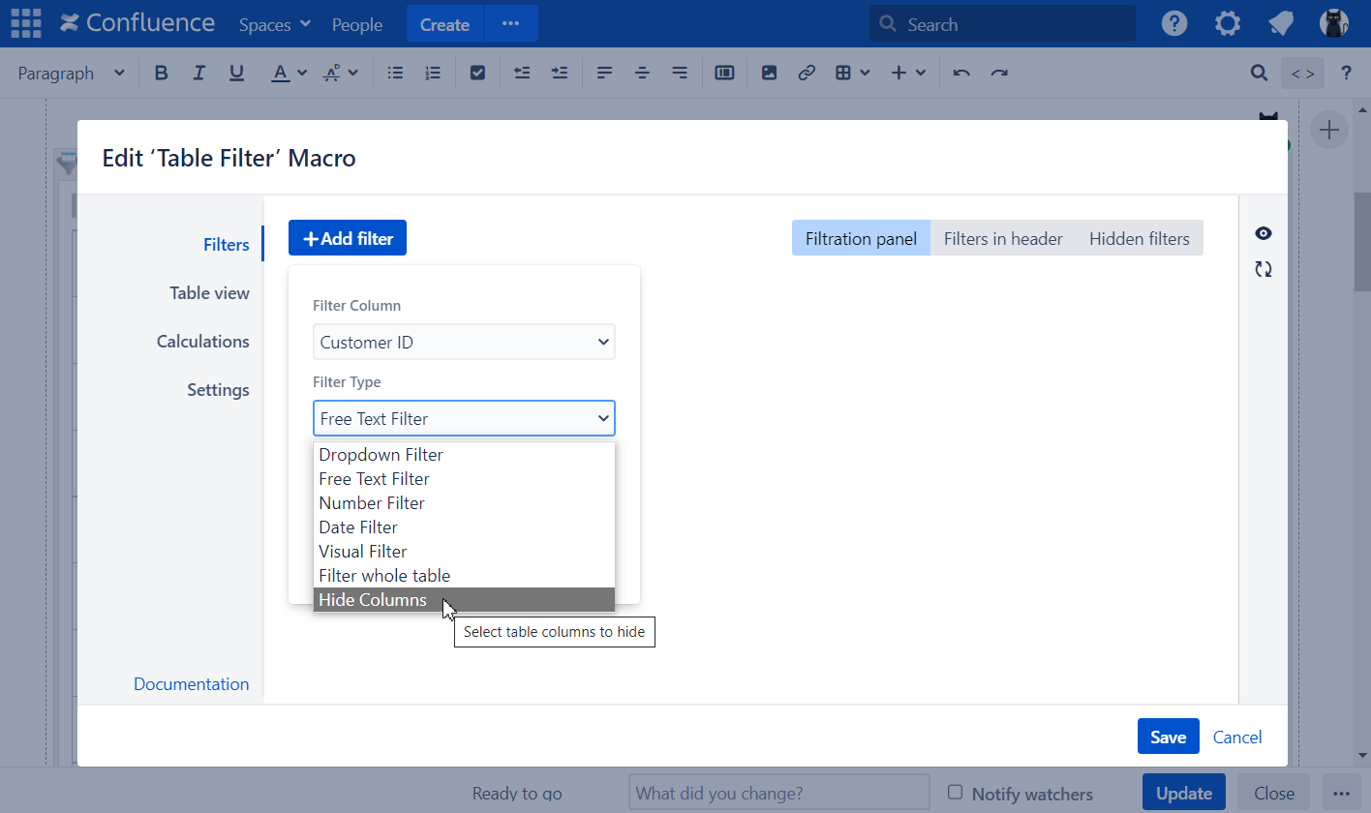Click the What did you change field
Viewport: 1371px width, 813px height.
tap(778, 793)
